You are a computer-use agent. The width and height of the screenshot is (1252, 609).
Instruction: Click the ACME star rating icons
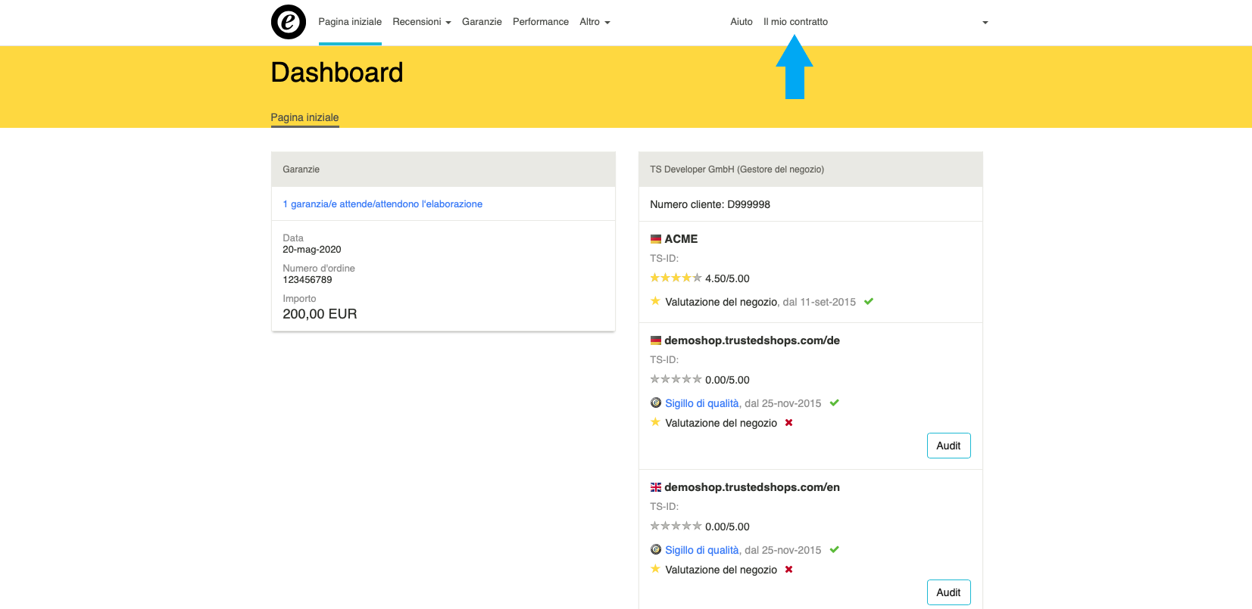pyautogui.click(x=676, y=278)
